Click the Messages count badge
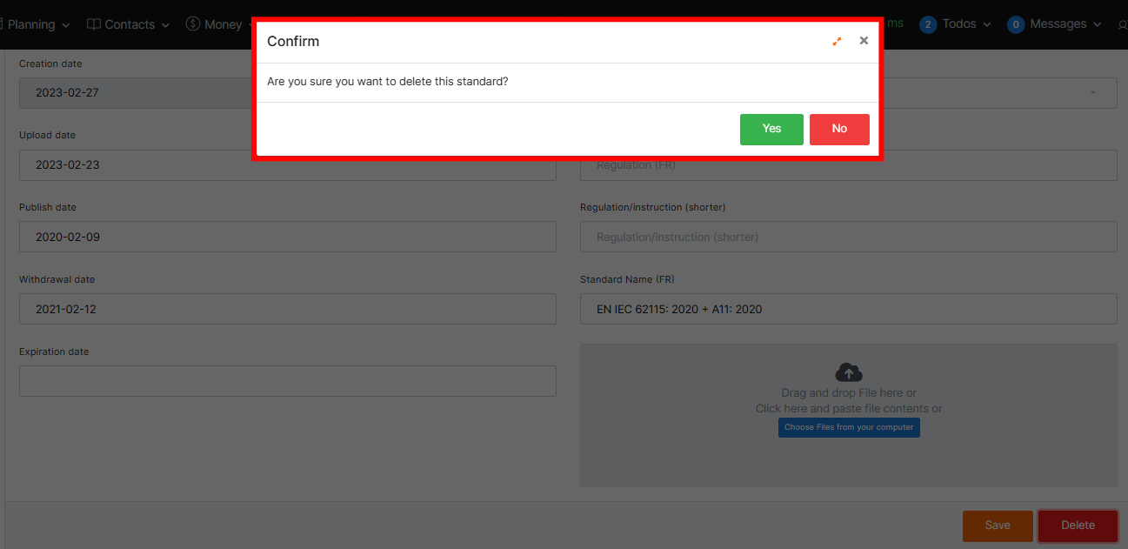The image size is (1128, 549). pyautogui.click(x=1015, y=24)
